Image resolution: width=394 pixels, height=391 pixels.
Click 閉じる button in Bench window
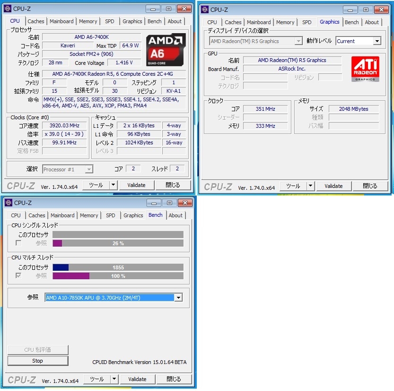(x=174, y=379)
